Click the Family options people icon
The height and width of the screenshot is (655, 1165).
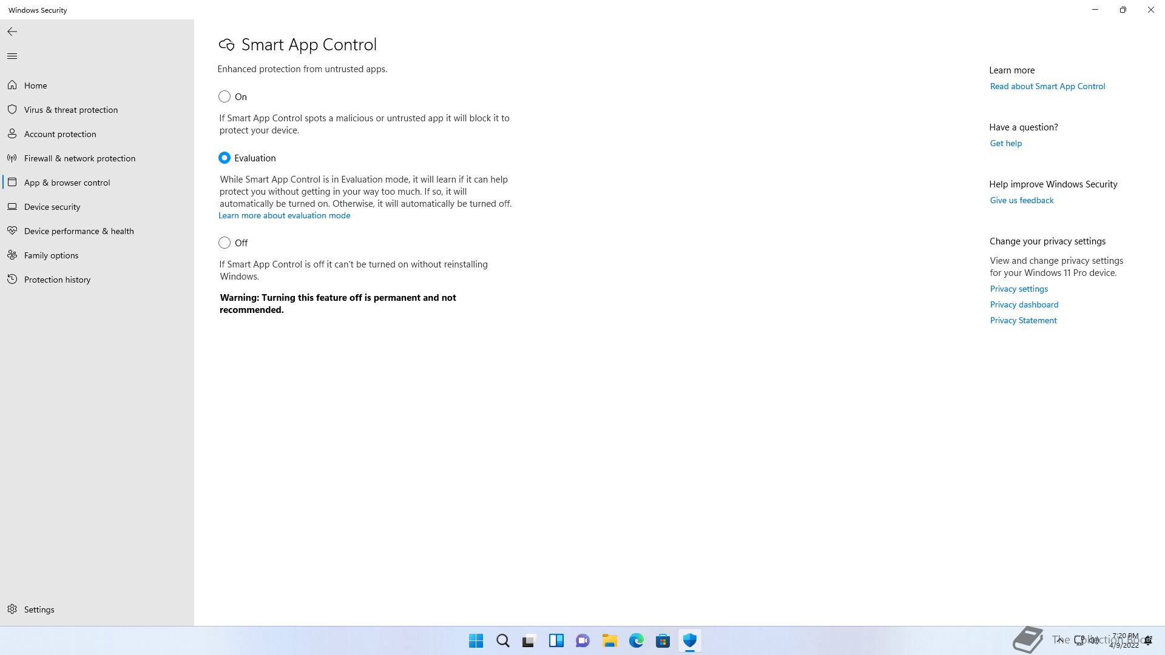coord(12,255)
